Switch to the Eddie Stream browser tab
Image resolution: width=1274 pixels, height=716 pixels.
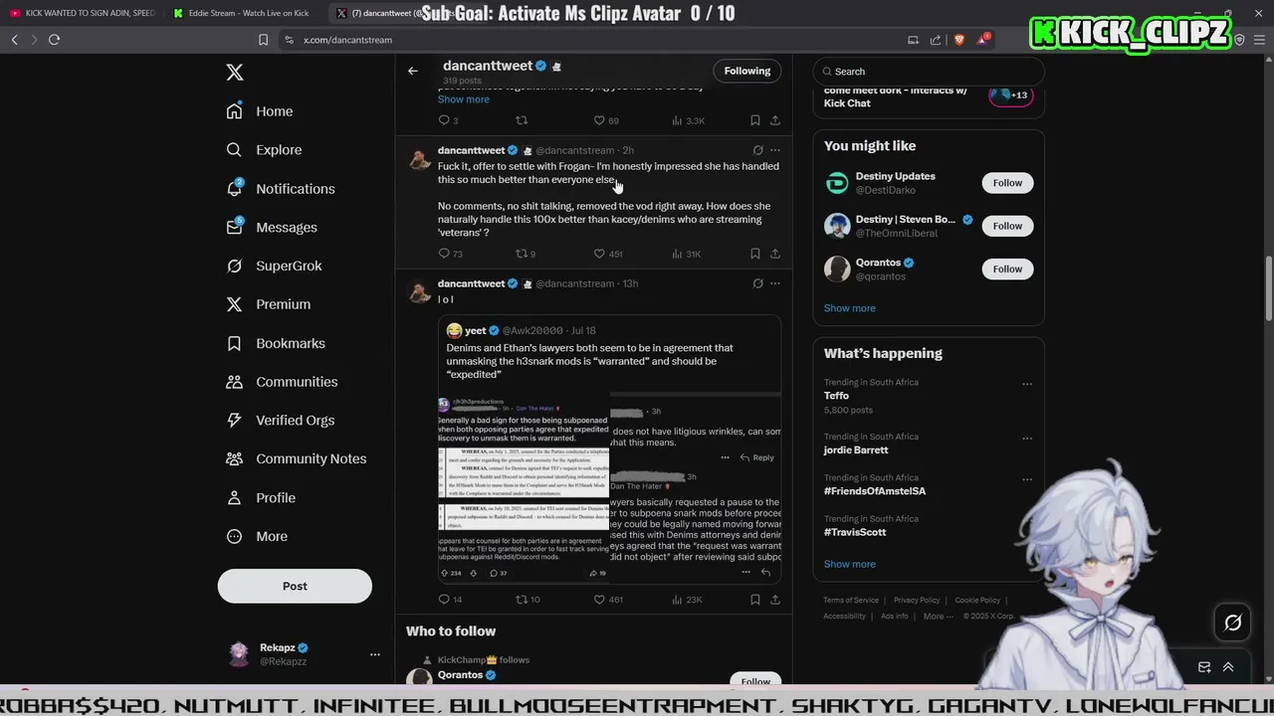tap(247, 13)
